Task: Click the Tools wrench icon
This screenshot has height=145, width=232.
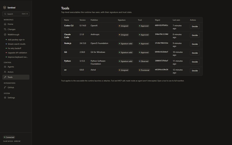Action: click(5, 77)
